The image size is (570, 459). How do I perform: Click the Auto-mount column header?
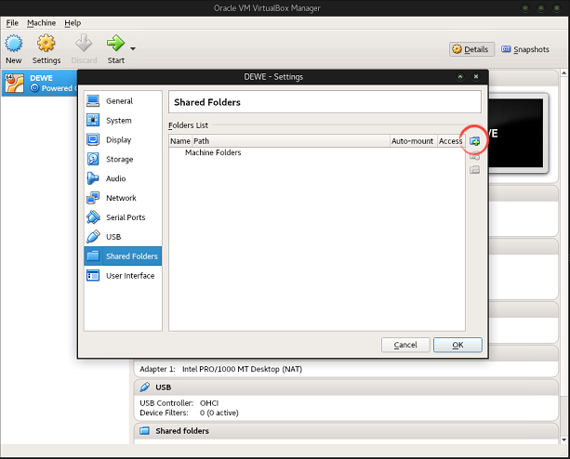413,141
